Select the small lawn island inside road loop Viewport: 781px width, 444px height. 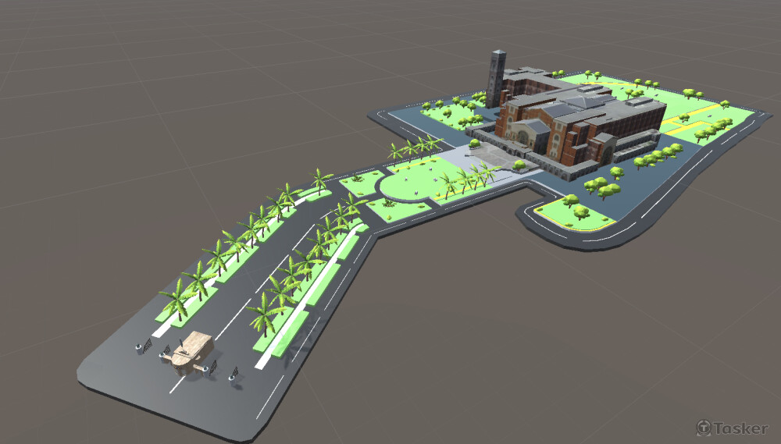pyautogui.click(x=573, y=213)
